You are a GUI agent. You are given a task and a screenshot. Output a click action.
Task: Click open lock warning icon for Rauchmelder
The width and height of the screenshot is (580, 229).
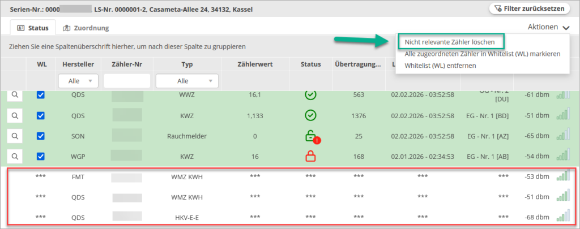tap(310, 136)
